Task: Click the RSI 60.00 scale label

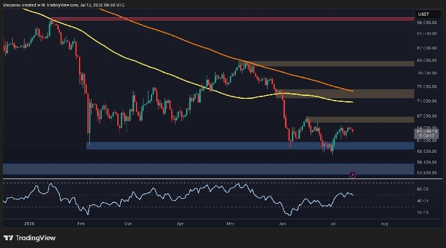Action: (423, 189)
